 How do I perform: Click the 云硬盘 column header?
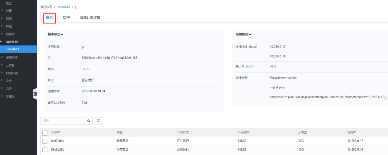click(x=303, y=132)
